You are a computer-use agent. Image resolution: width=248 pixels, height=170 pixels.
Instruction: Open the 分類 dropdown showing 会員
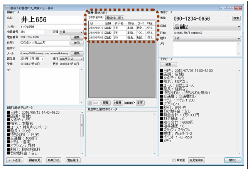point(81,32)
